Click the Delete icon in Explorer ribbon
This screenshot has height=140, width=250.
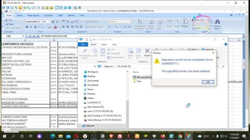pos(147,52)
